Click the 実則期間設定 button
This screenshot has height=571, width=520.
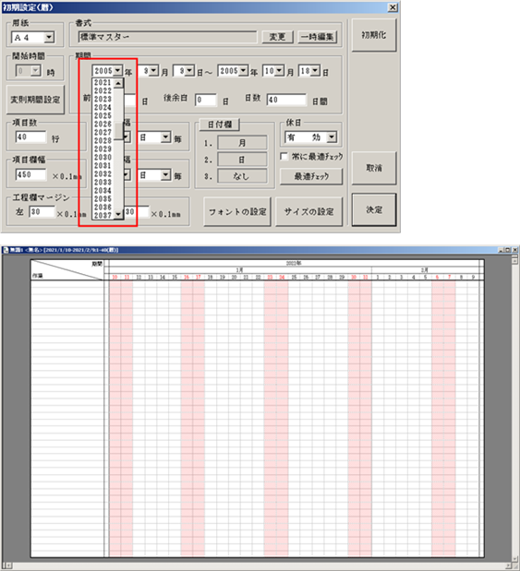[x=35, y=100]
